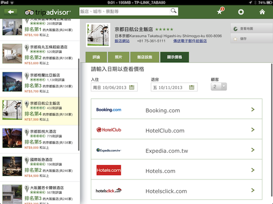Viewport: 273px width, 204px height.
Task: Open 飯店網站 hotel website link
Action: (122, 41)
